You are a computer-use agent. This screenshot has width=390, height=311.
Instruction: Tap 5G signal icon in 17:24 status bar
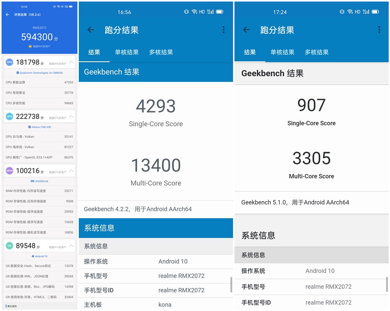(366, 12)
